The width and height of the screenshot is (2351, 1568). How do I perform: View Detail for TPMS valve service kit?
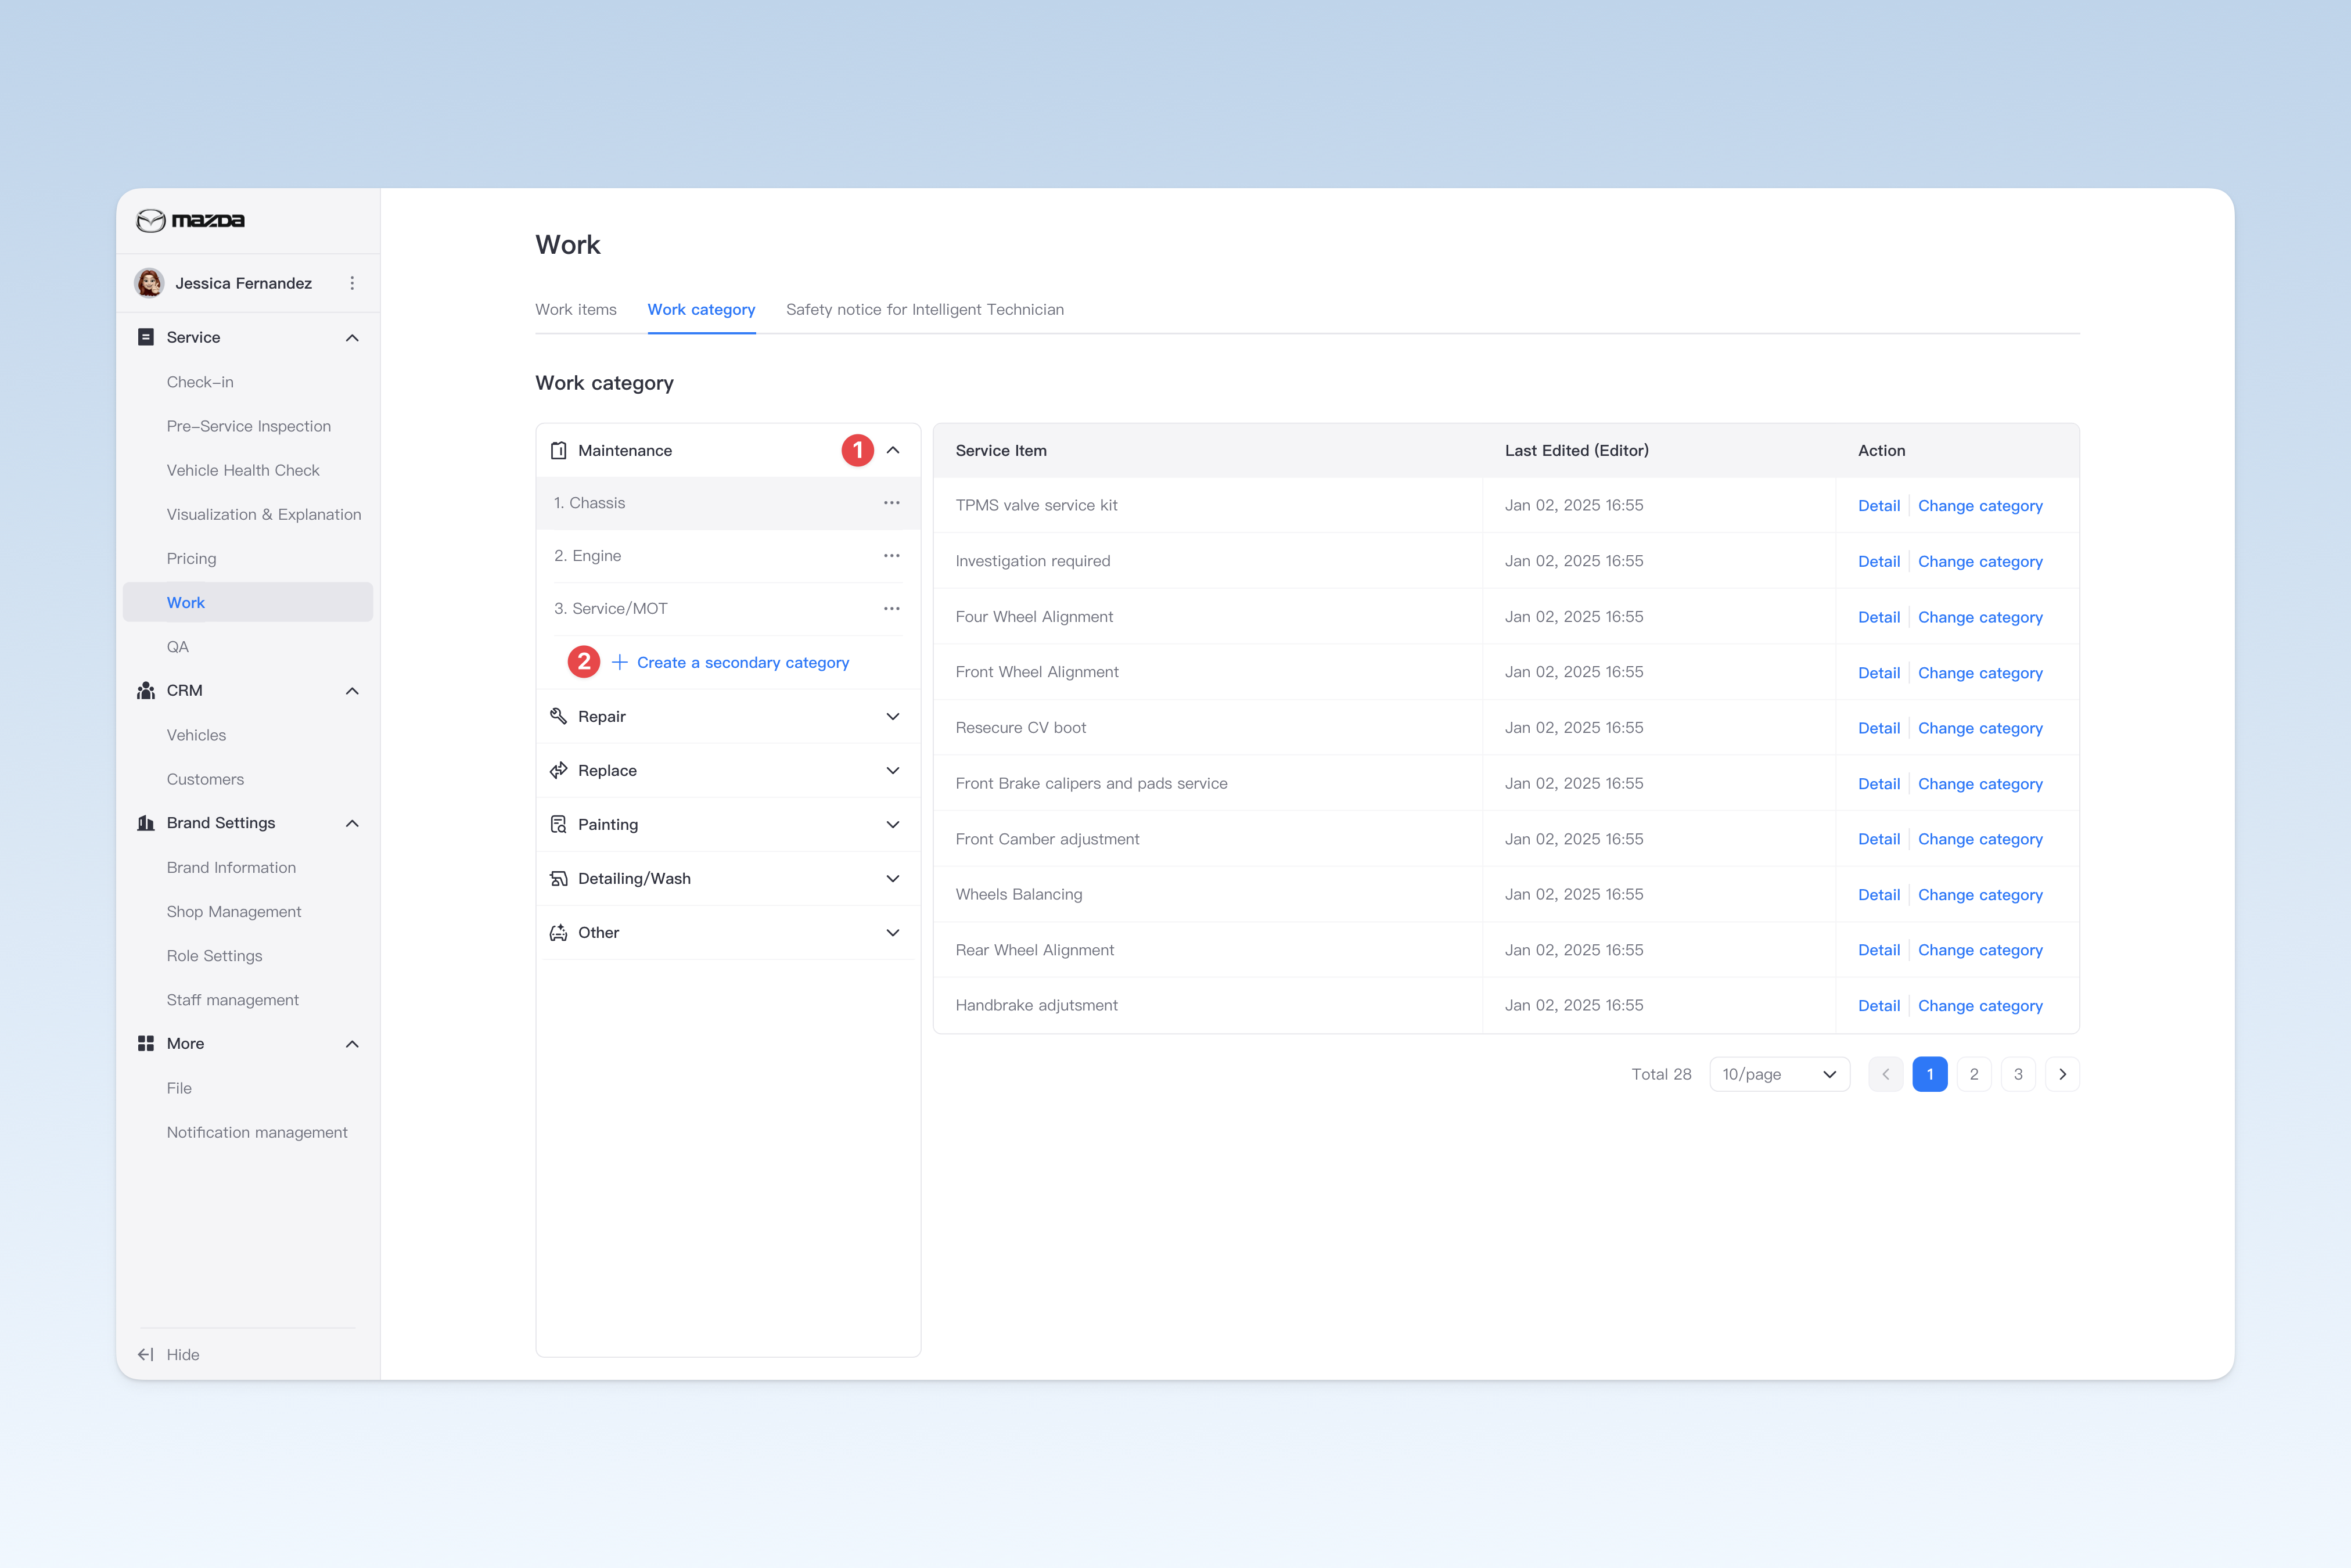point(1879,506)
